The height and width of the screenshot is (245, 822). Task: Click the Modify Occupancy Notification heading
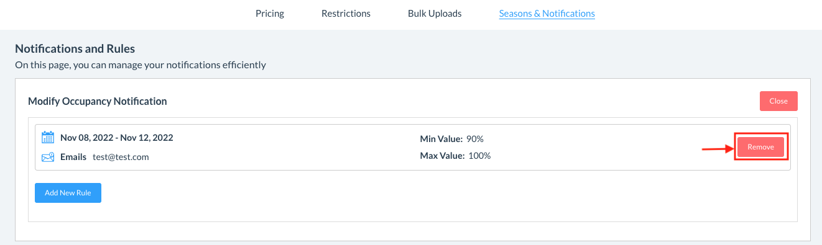(x=98, y=101)
